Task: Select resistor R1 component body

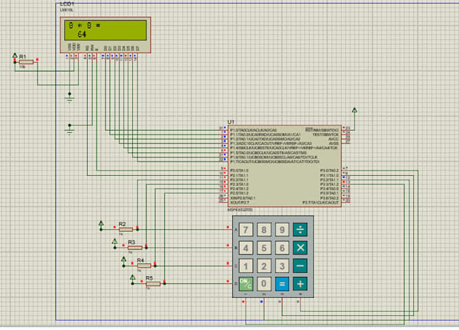Action: click(x=26, y=62)
